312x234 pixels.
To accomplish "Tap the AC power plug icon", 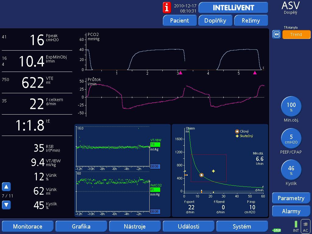I will coord(305,226).
